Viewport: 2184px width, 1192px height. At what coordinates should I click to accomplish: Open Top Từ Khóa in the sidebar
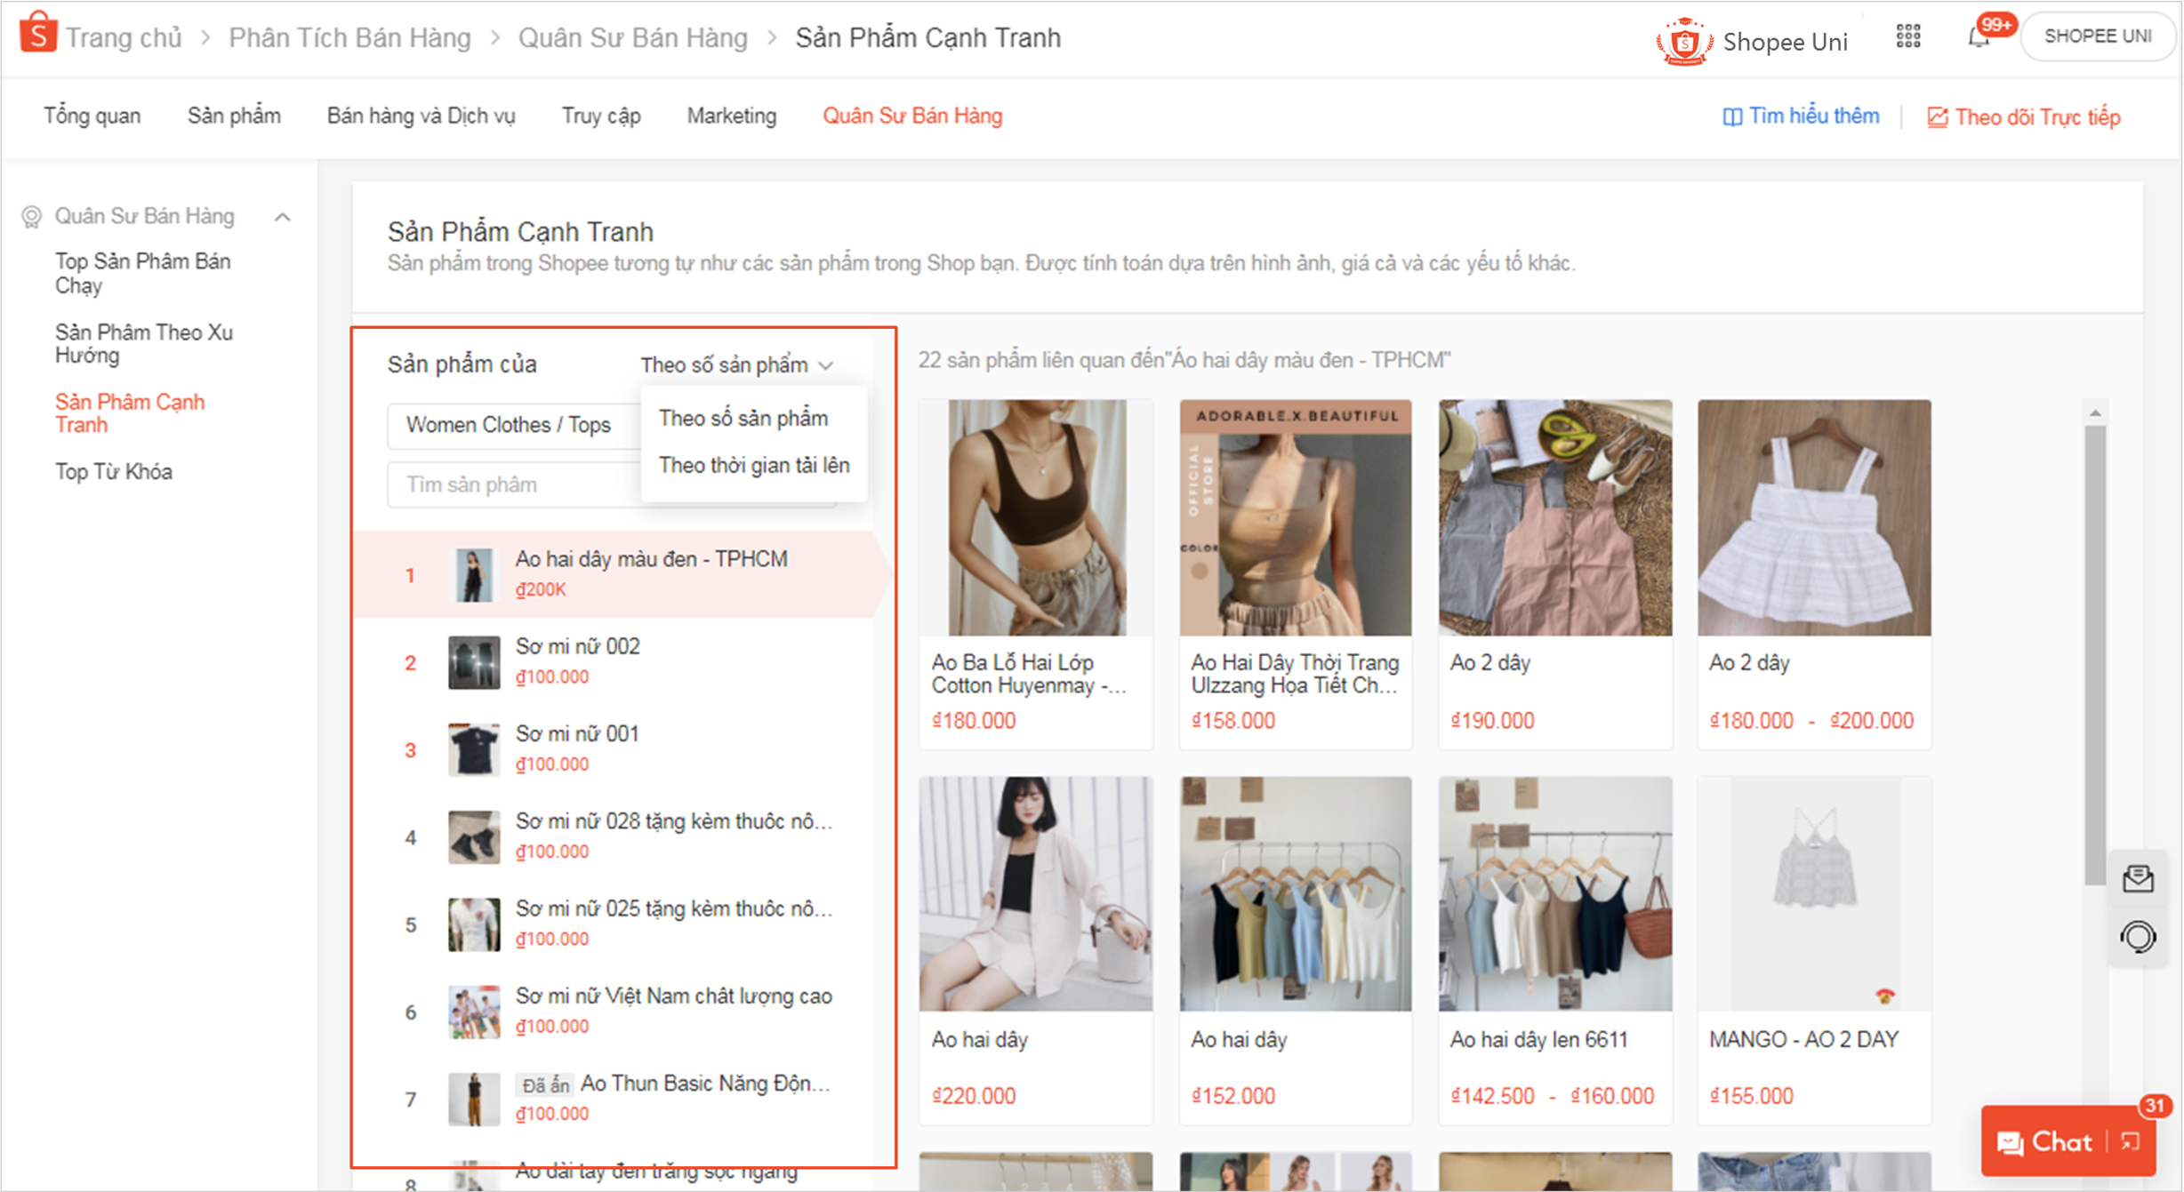coord(113,472)
